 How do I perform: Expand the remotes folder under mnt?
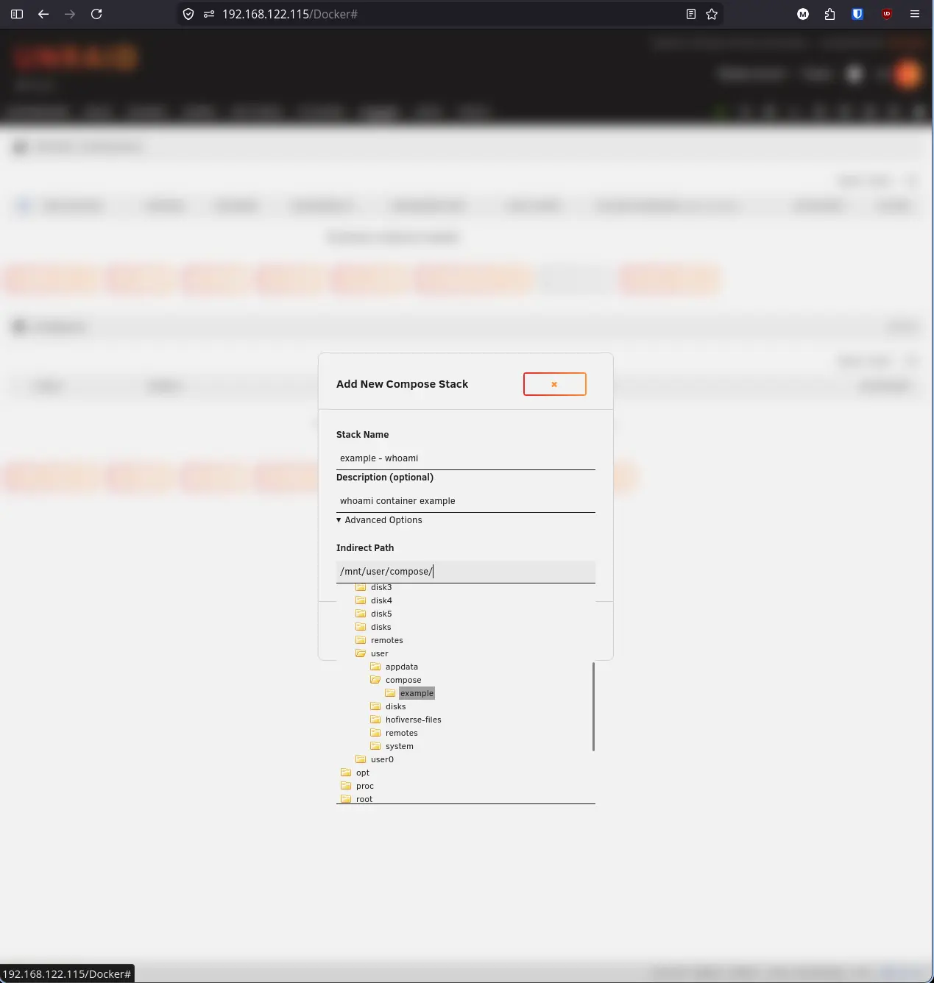tap(387, 640)
